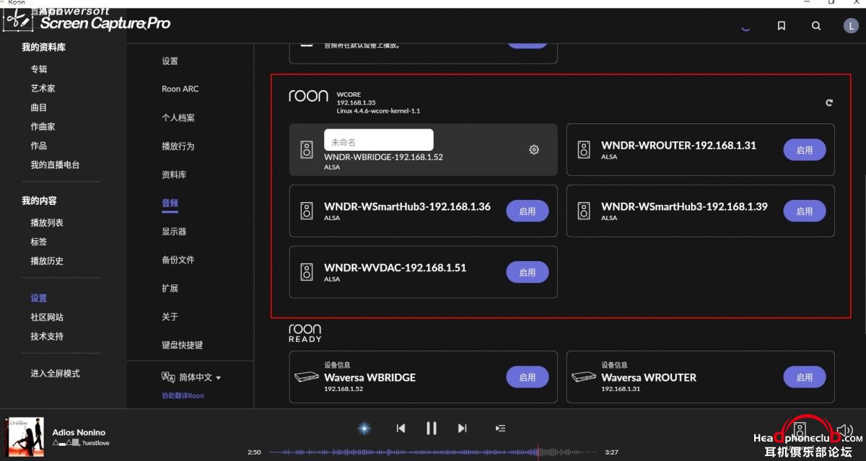
Task: Open 显示器 settings tab
Action: point(174,232)
